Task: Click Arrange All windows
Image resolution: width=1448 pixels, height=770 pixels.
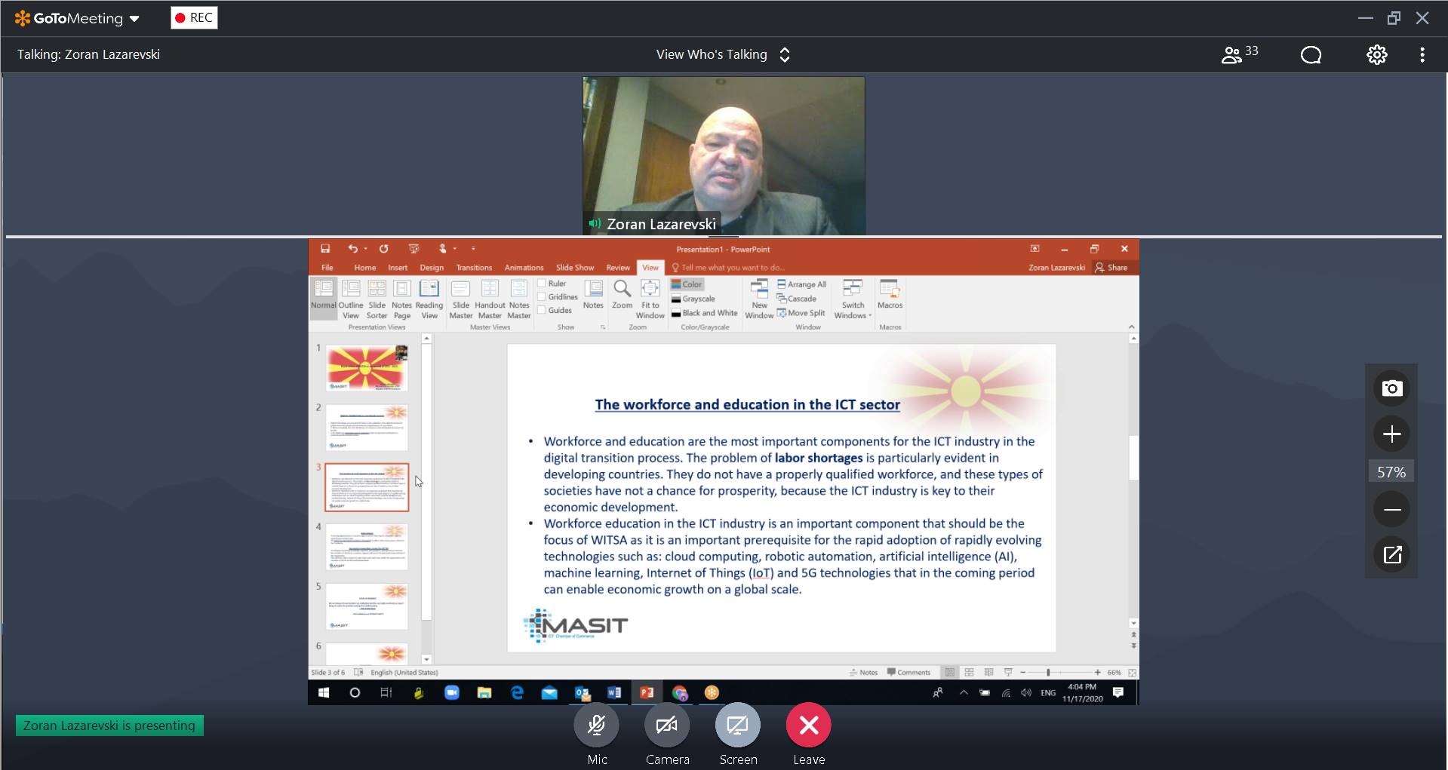Action: [801, 284]
